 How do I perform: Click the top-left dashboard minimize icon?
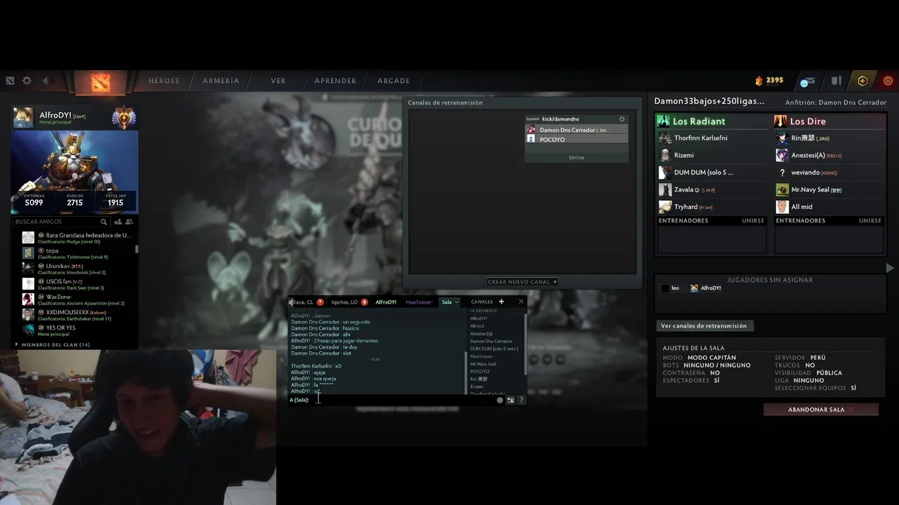pyautogui.click(x=10, y=81)
